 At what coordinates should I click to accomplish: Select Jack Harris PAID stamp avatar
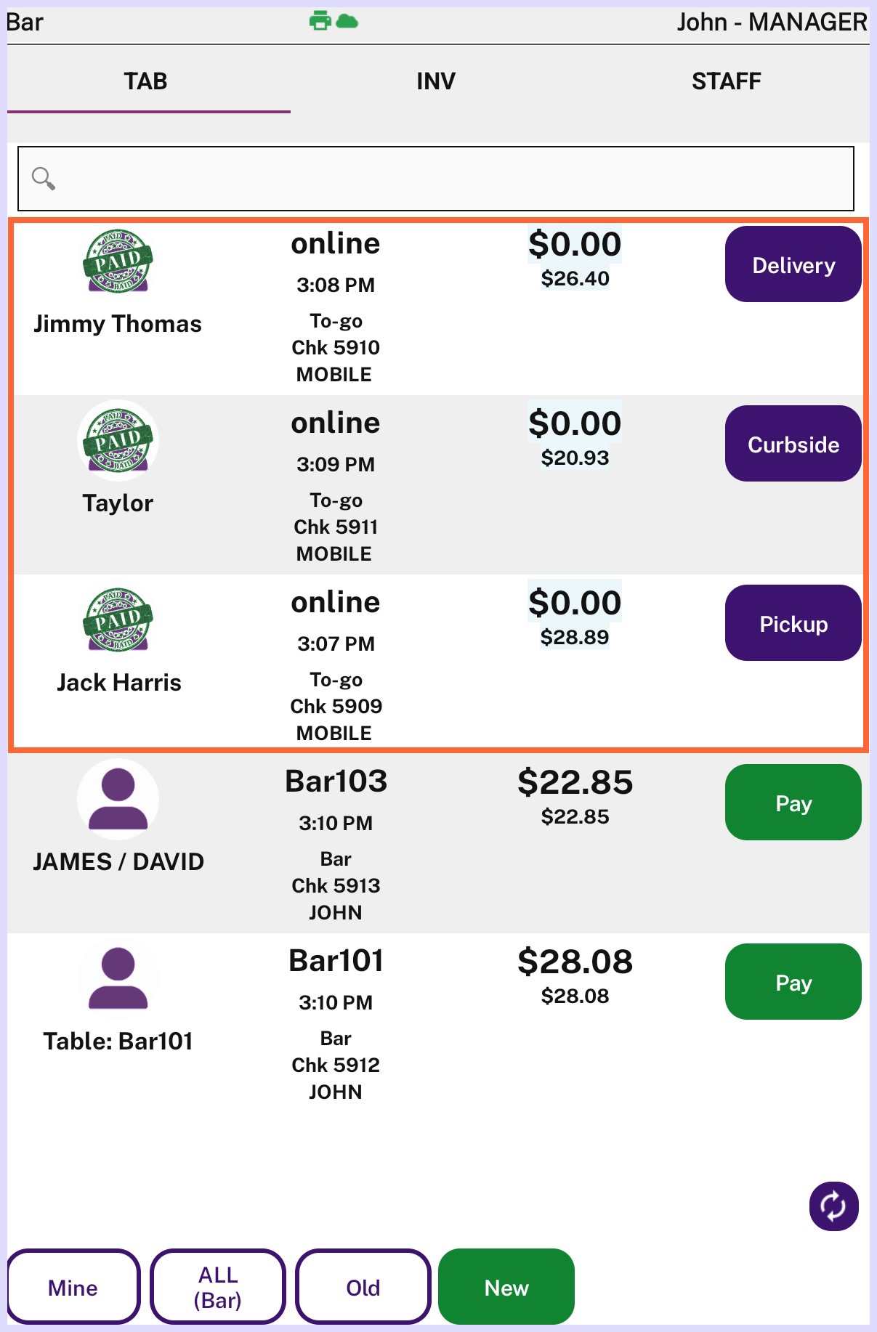click(118, 620)
